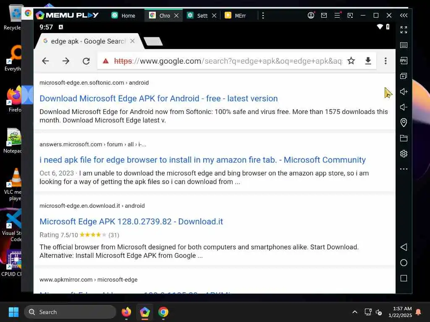Bookmark this page with the star icon
This screenshot has width=430, height=322.
point(351,61)
